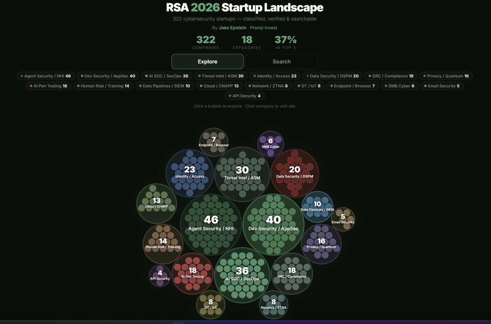
Task: Select Cloud / CNAPP 13 filter chip
Action: click(x=218, y=86)
